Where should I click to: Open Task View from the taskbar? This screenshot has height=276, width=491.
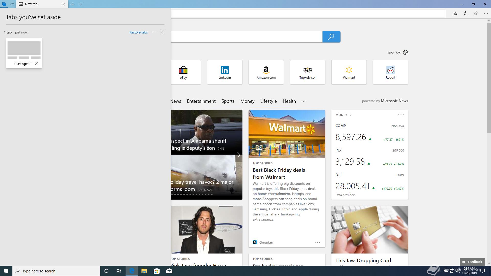[x=119, y=271]
